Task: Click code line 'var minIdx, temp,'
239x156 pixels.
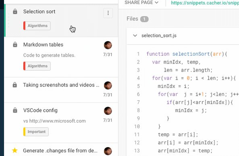Action: (177, 62)
